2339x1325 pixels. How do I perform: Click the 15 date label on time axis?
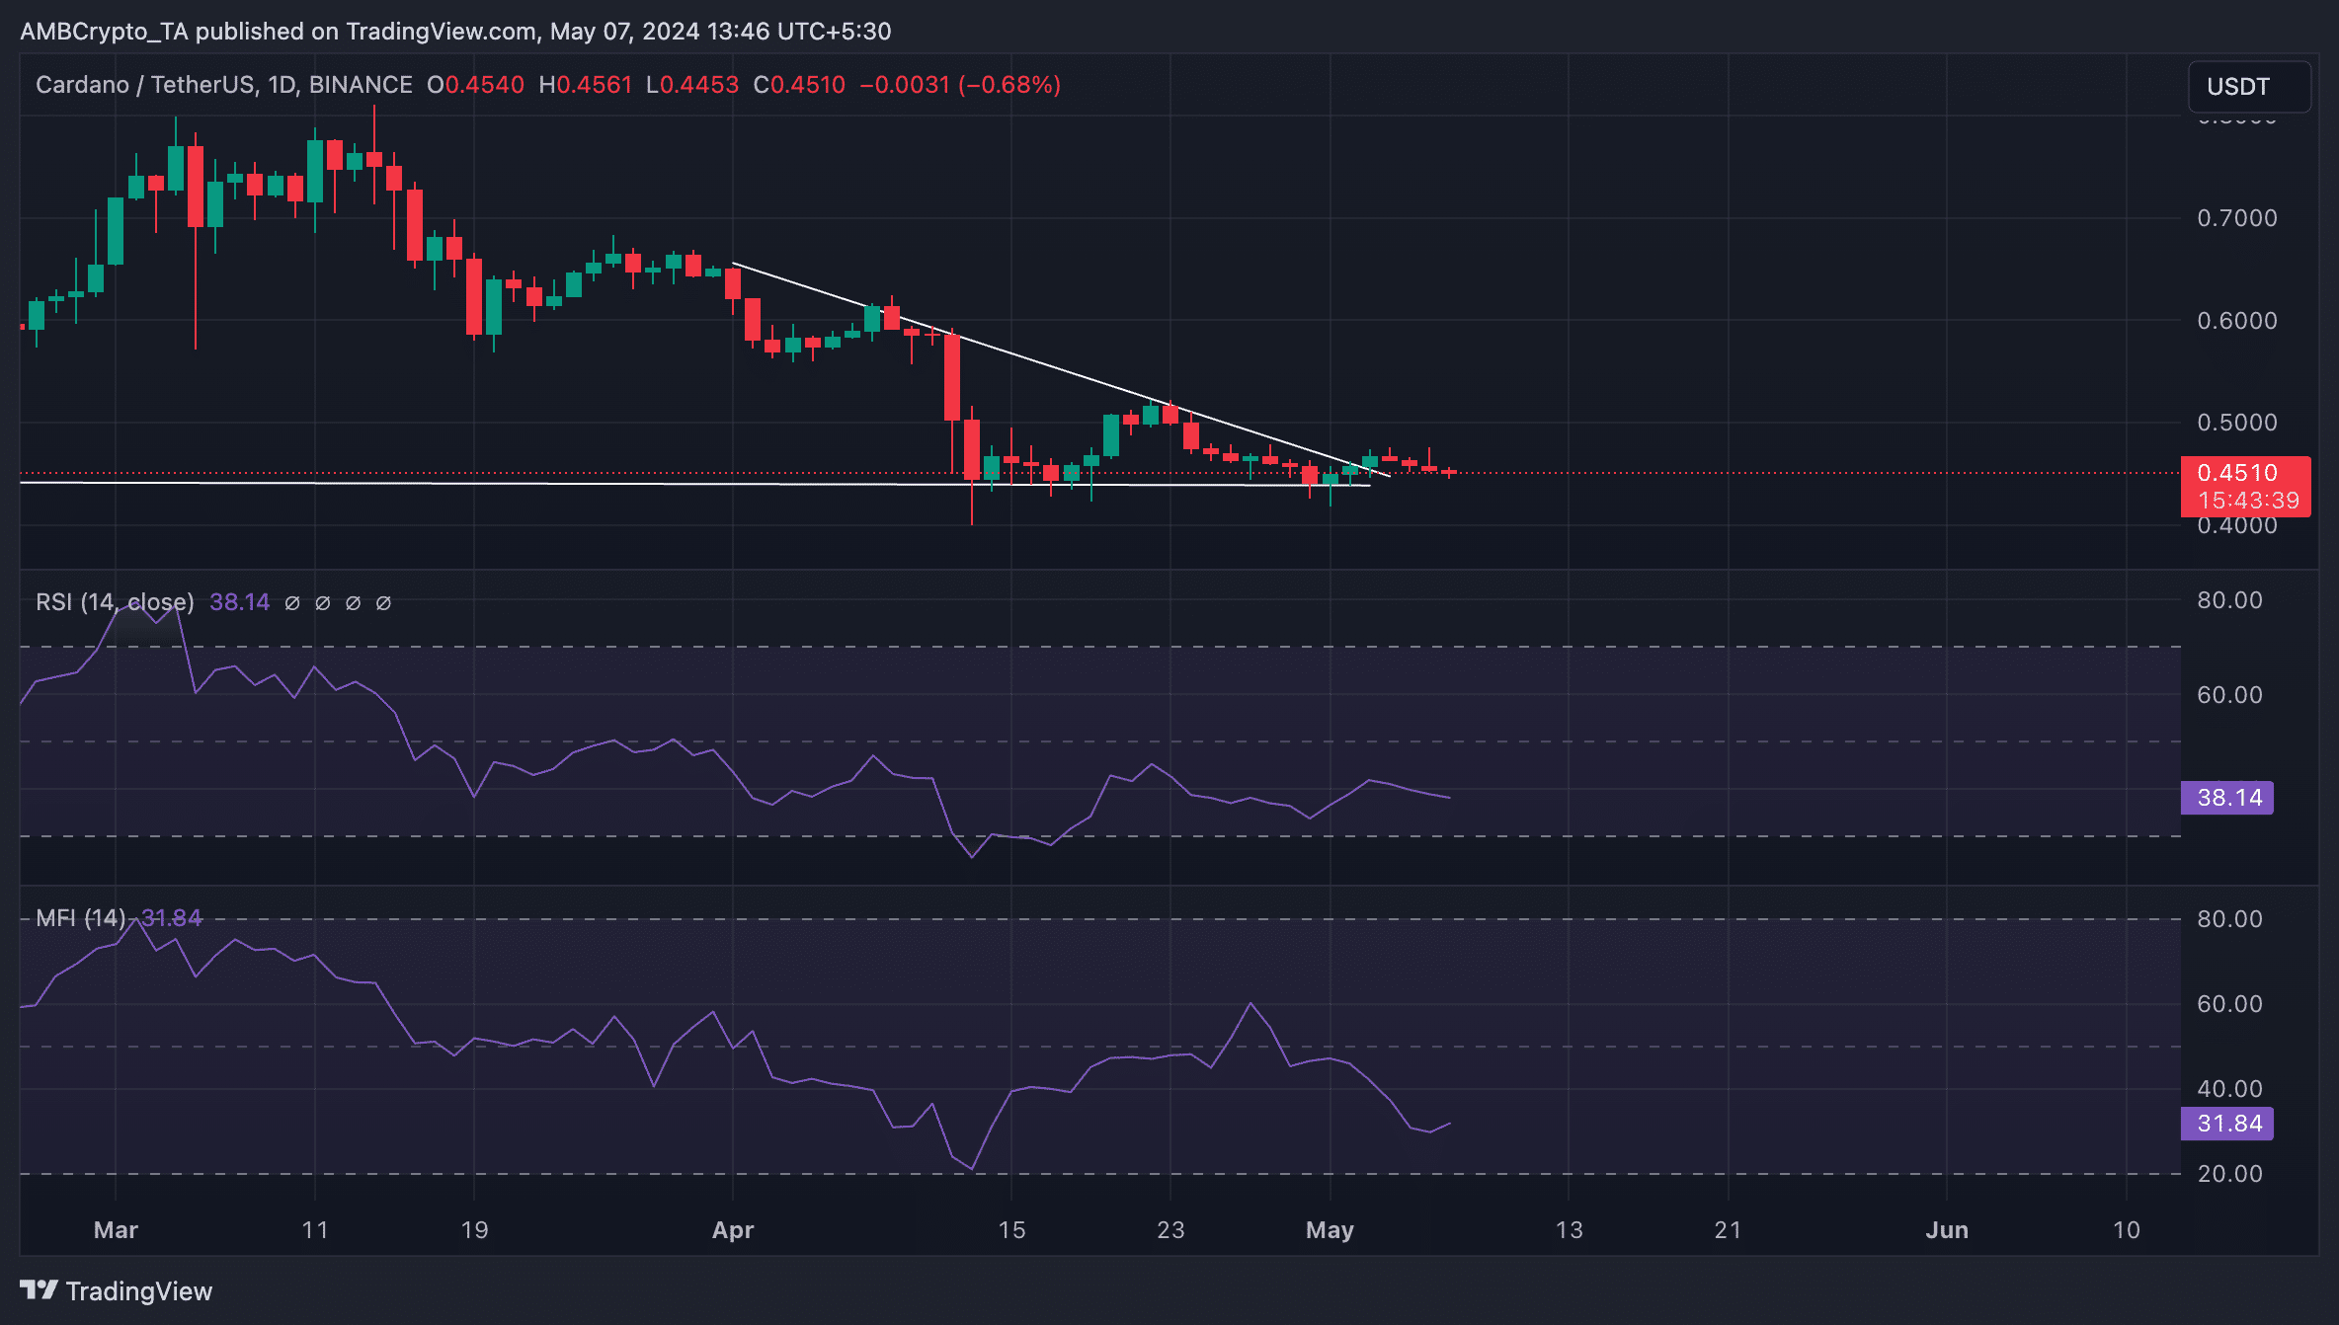pyautogui.click(x=1011, y=1230)
